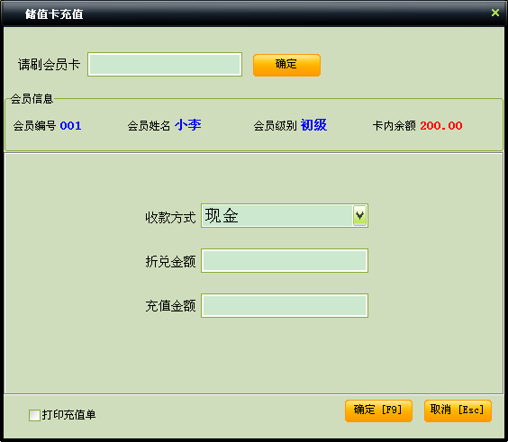This screenshot has width=508, height=442.
Task: Click the 充值金额 label text
Action: (170, 306)
